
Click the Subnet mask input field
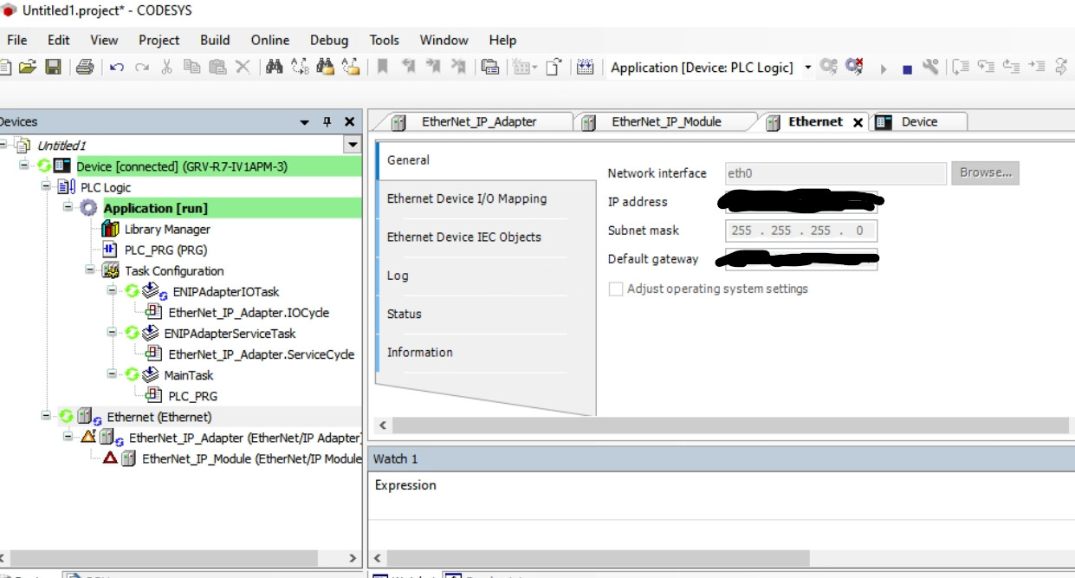pos(801,231)
